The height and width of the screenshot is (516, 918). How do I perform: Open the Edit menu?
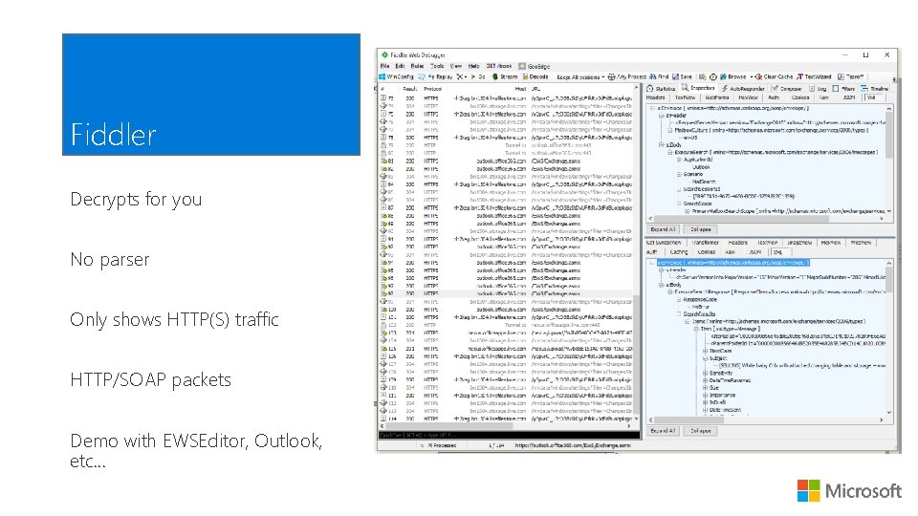tap(401, 66)
